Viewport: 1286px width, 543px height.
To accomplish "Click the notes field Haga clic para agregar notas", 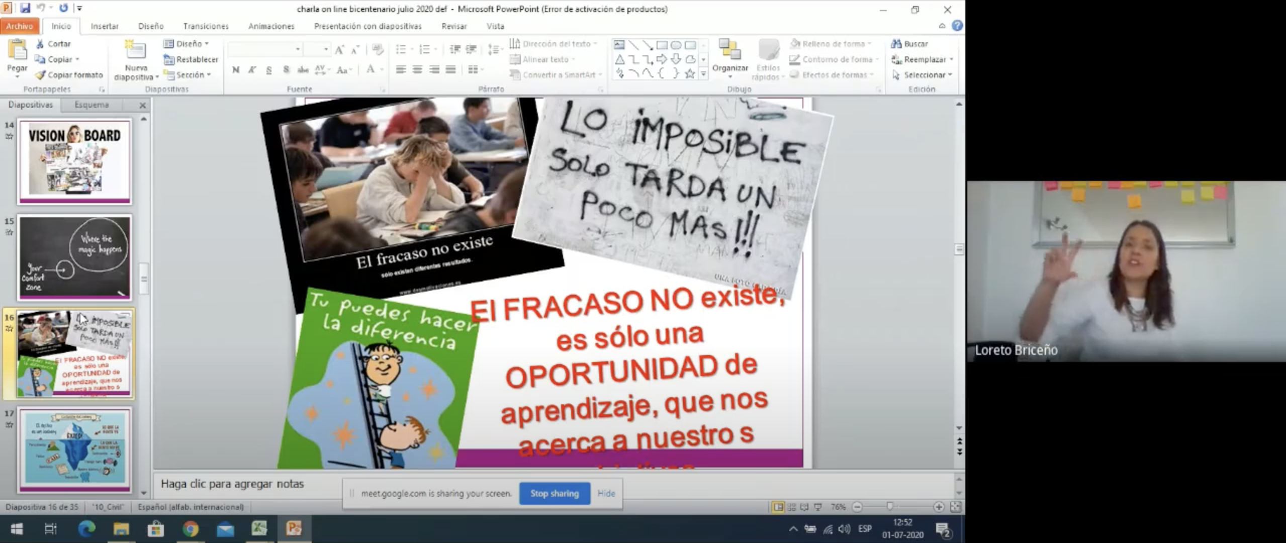I will [553, 484].
